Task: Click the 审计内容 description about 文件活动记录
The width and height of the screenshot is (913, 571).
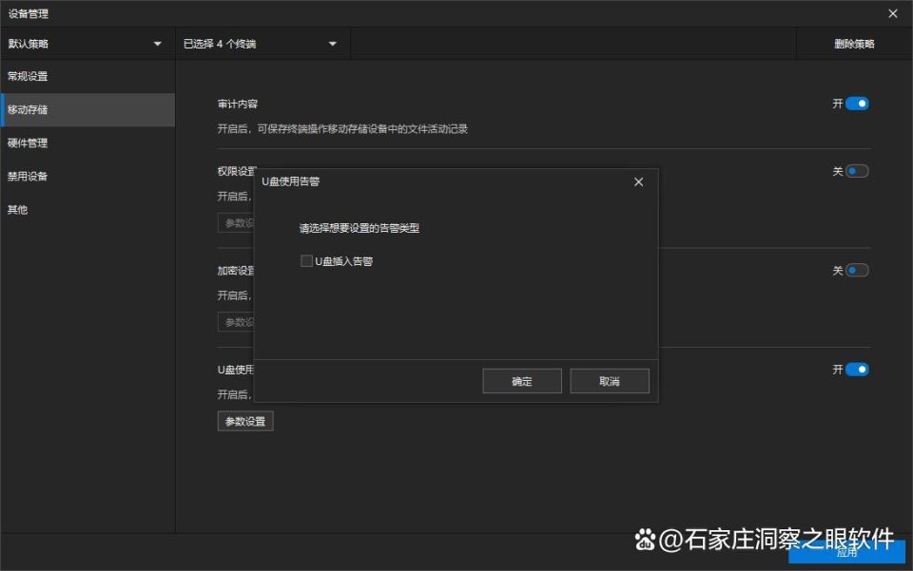Action: pyautogui.click(x=342, y=128)
